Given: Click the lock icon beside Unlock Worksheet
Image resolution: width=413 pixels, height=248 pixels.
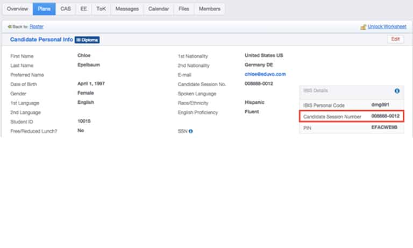Looking at the screenshot, I should tap(364, 26).
